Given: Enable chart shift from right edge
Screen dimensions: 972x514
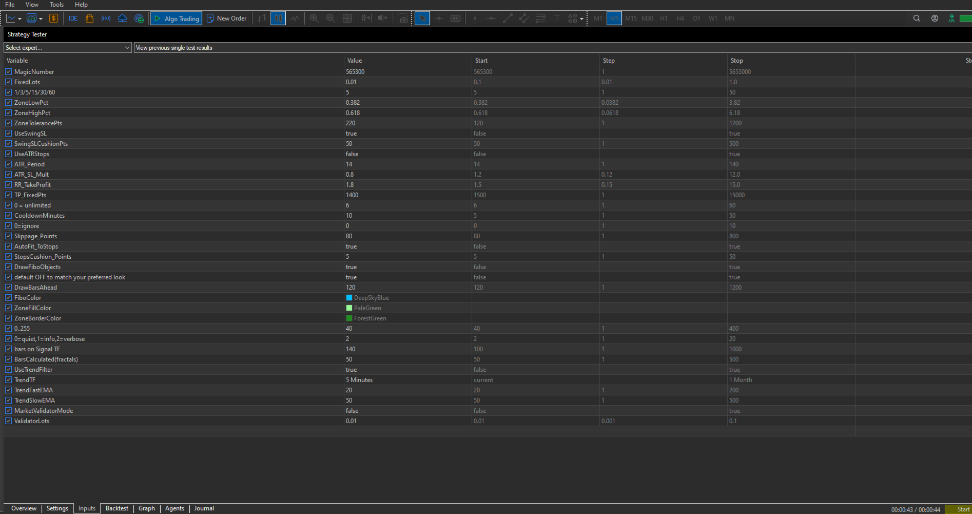Looking at the screenshot, I should click(383, 18).
